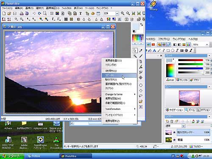Collapse the Pictbear layer panel arrow

click(x=209, y=117)
